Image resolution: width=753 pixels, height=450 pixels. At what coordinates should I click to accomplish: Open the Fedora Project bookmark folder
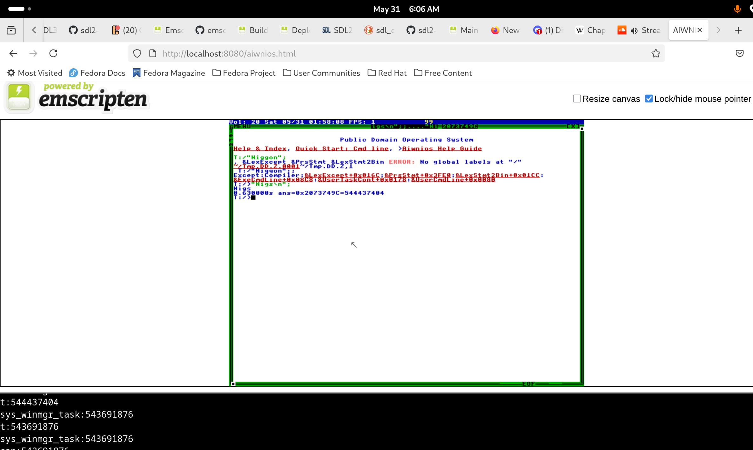click(x=244, y=73)
